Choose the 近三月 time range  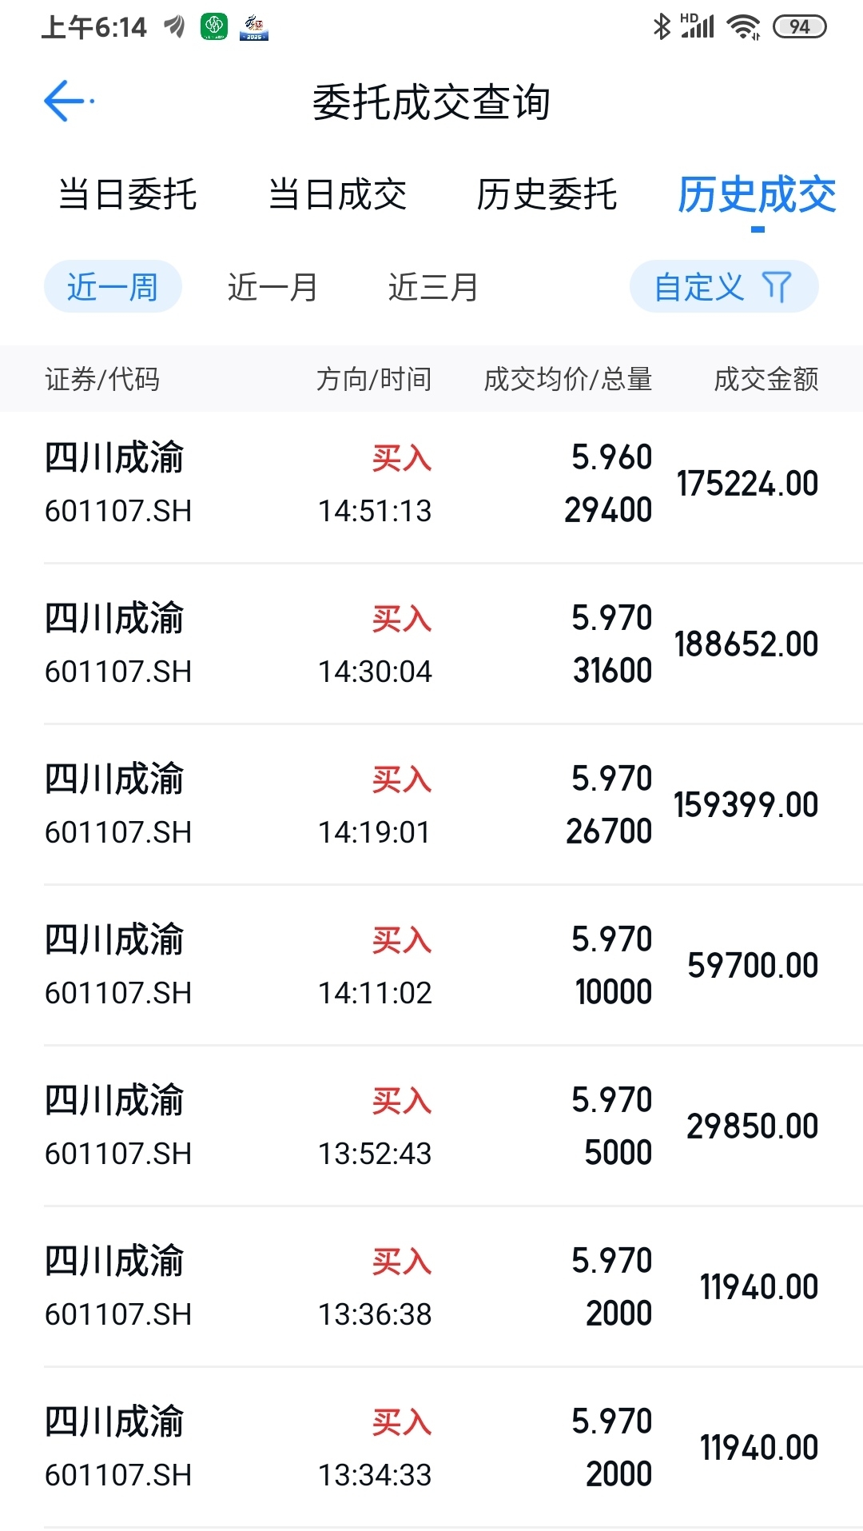tap(433, 286)
